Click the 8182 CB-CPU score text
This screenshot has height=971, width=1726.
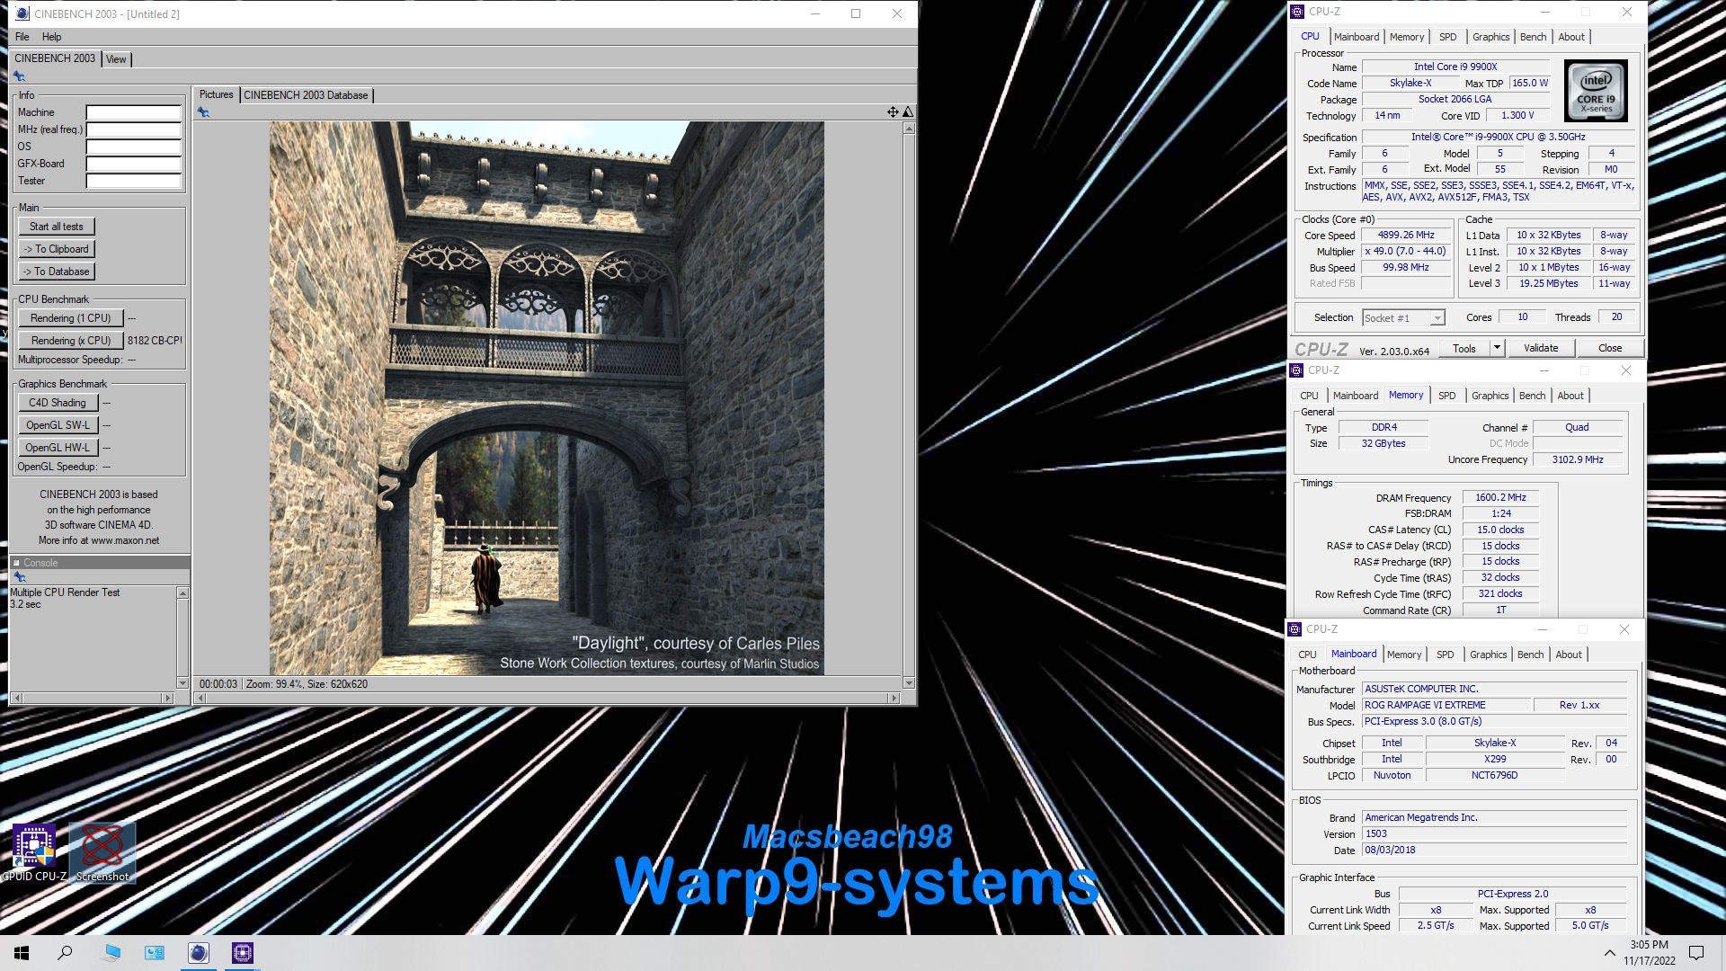click(x=155, y=341)
